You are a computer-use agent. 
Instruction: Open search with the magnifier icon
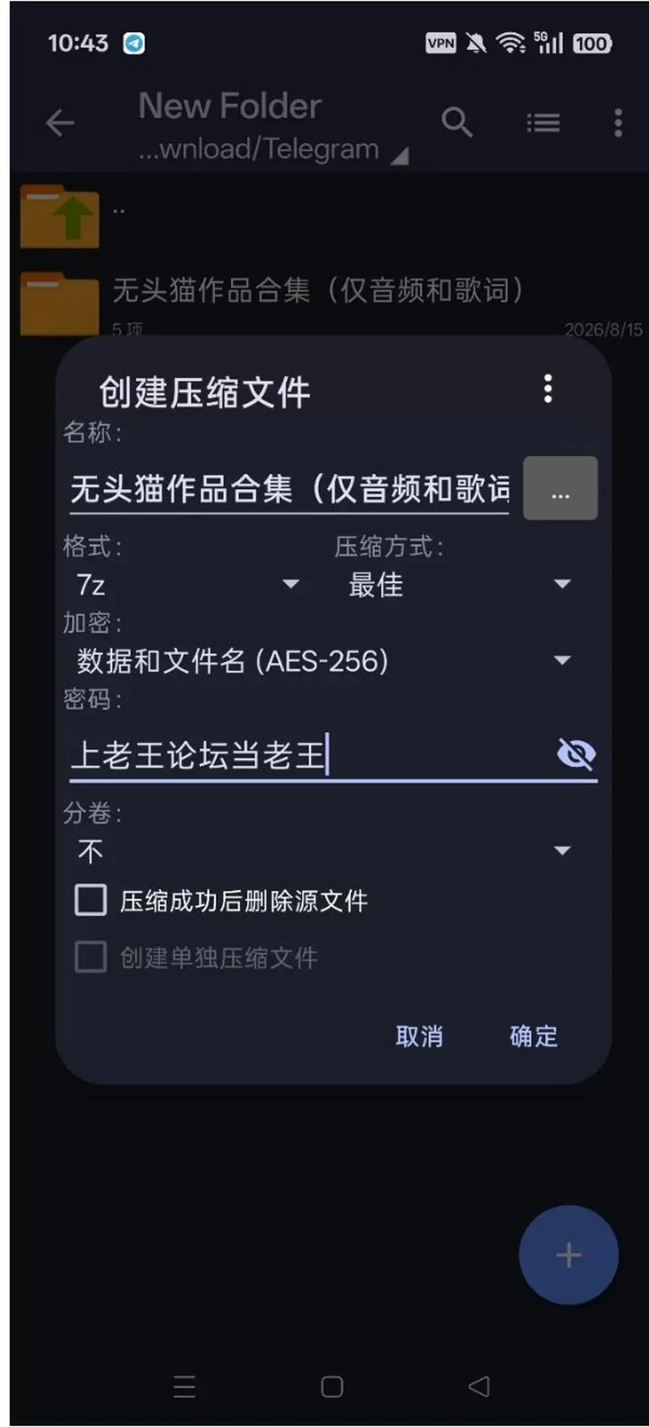(457, 122)
